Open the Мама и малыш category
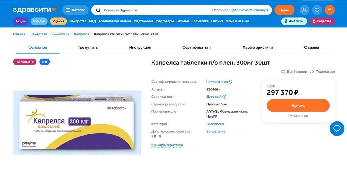Viewport: 347px width, 169px height. click(237, 21)
